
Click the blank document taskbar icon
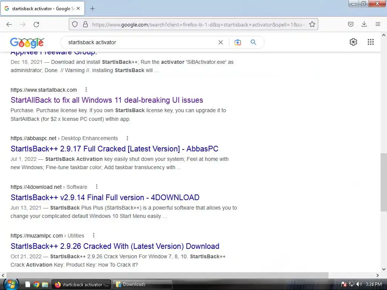(x=28, y=285)
